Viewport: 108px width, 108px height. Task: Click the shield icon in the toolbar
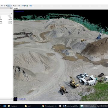click(x=23, y=6)
